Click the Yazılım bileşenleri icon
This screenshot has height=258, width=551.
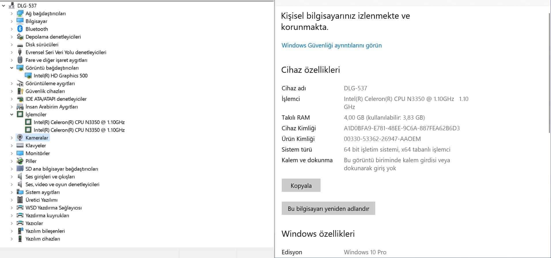[x=20, y=231]
